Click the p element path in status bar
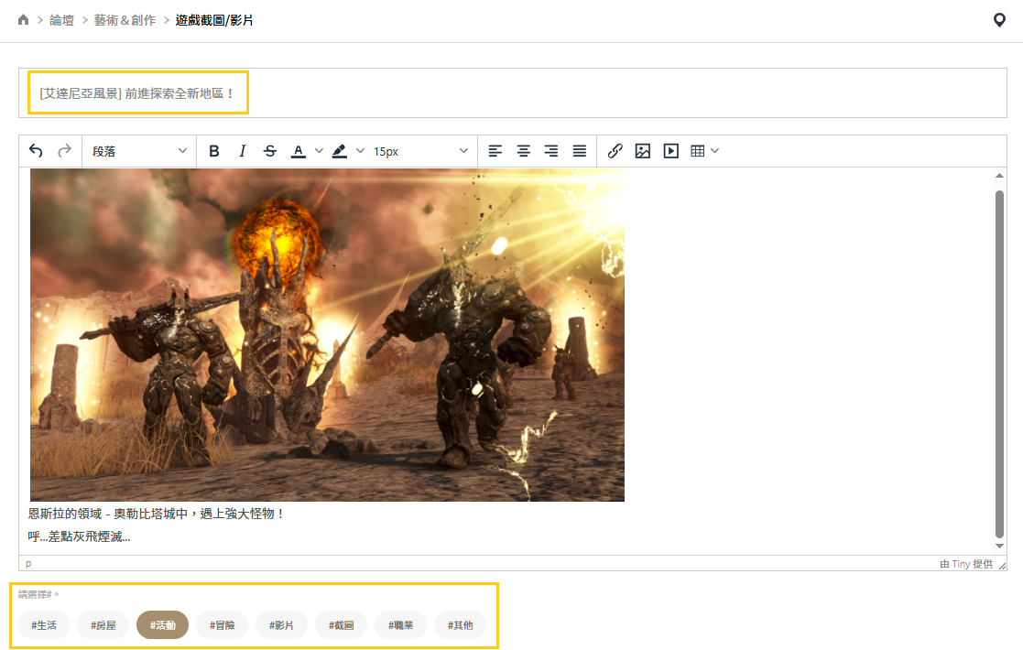 click(28, 564)
